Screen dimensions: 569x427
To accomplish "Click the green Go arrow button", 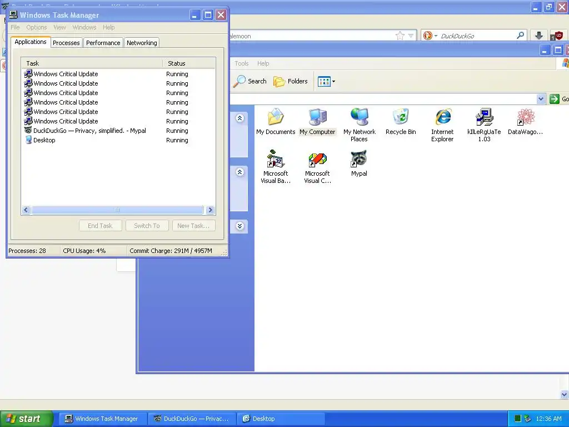I will (x=555, y=99).
